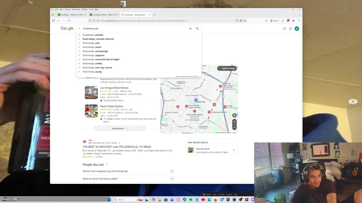Screen dimensions: 362x203
Task: Go back to previous page
Action: [59, 21]
